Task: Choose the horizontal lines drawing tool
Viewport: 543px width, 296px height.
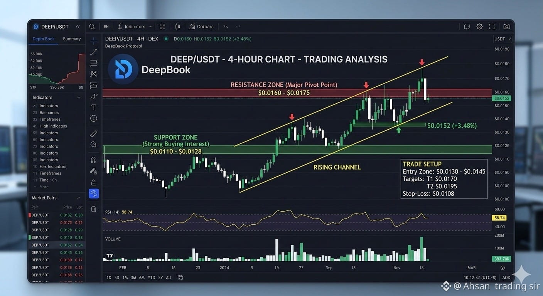Action: point(94,63)
